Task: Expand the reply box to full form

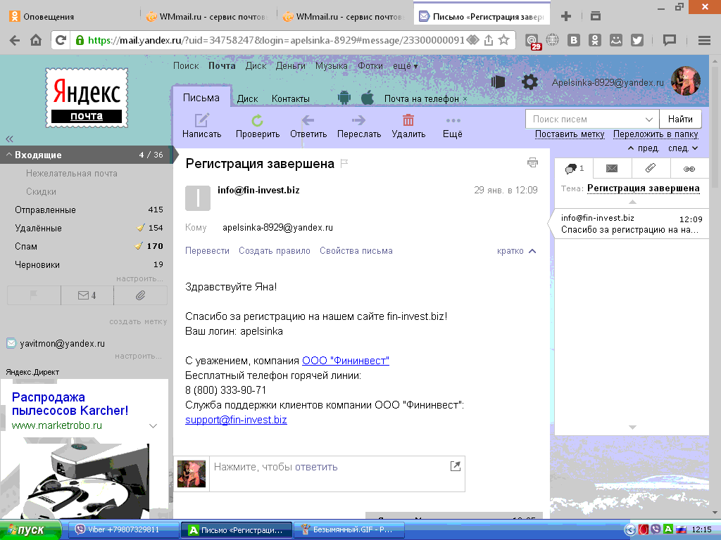Action: click(456, 466)
